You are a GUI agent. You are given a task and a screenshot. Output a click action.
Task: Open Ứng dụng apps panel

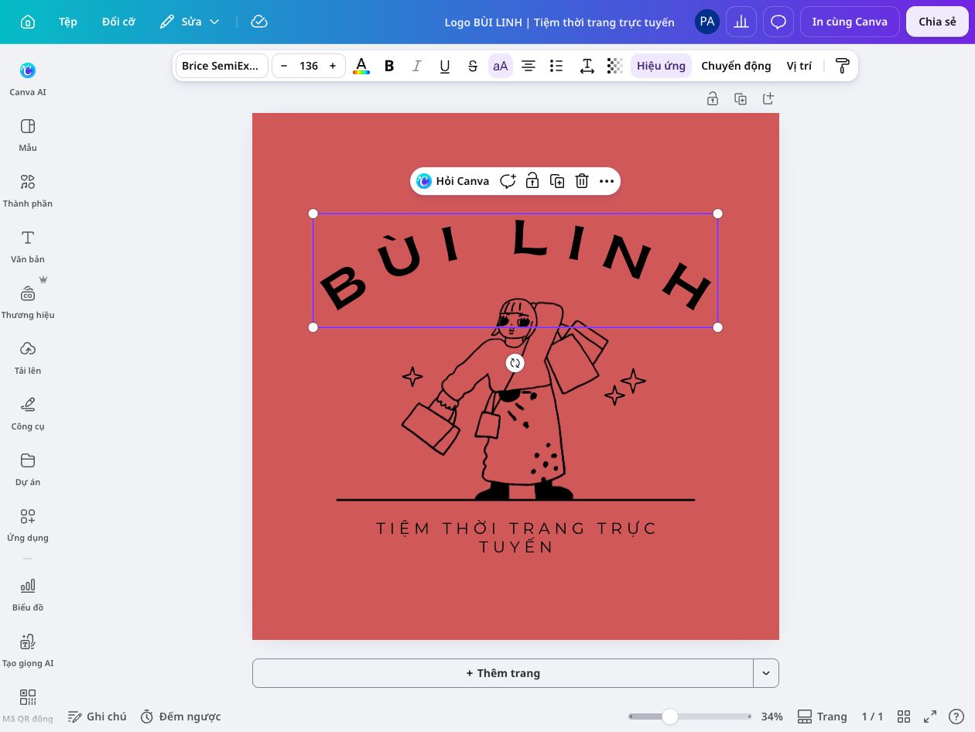28,525
